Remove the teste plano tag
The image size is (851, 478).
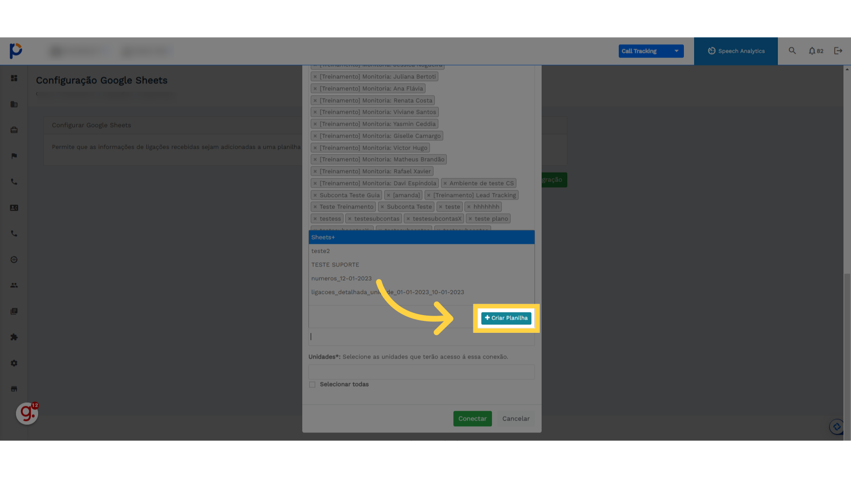tap(470, 219)
